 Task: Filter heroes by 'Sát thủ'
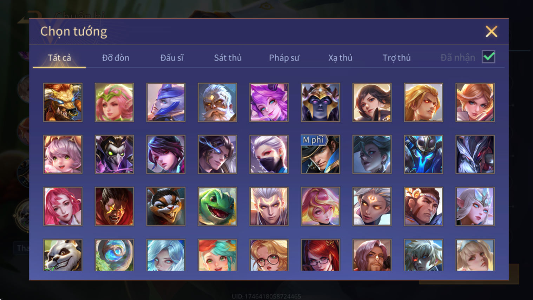pos(228,58)
